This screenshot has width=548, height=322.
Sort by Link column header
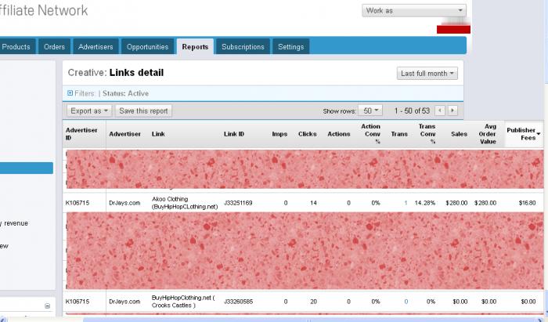point(158,134)
